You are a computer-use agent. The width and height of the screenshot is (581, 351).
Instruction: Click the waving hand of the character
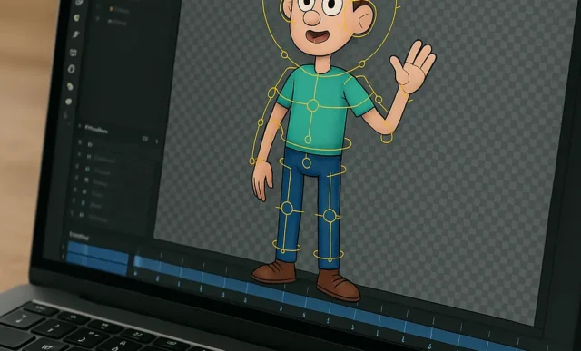(x=413, y=66)
